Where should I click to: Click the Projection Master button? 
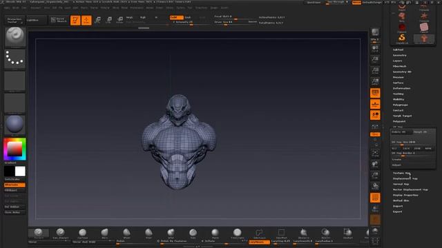point(14,20)
